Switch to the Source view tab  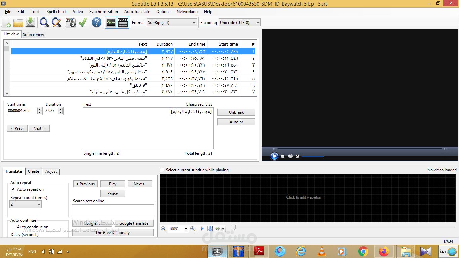pos(33,34)
